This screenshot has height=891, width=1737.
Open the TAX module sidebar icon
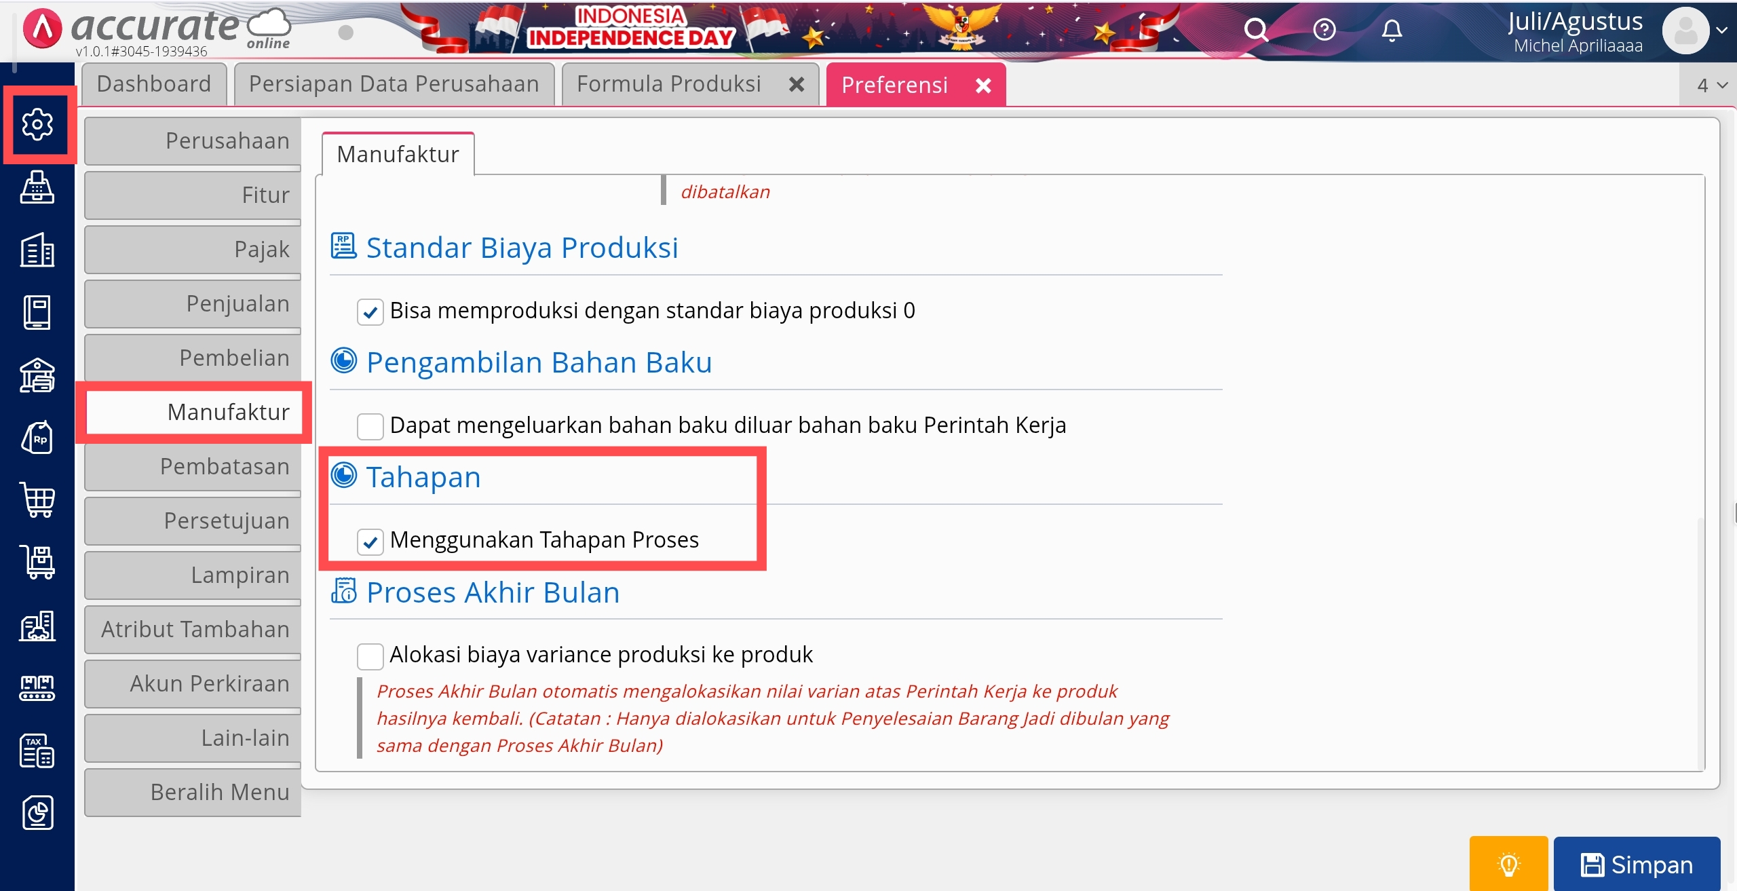coord(37,751)
